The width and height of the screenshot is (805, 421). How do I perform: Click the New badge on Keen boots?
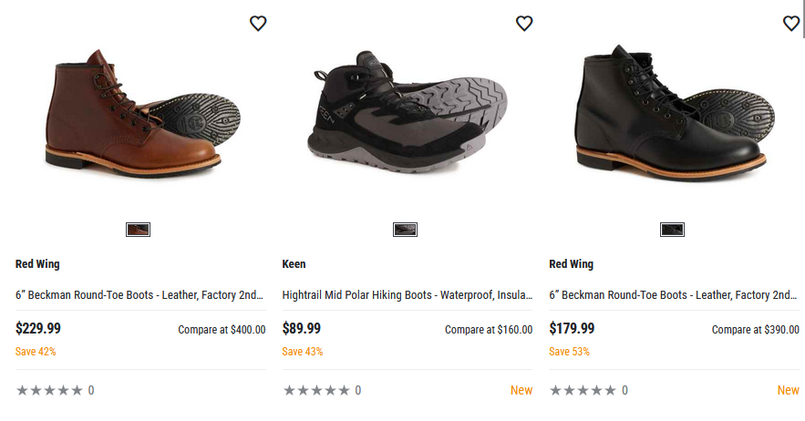[521, 390]
